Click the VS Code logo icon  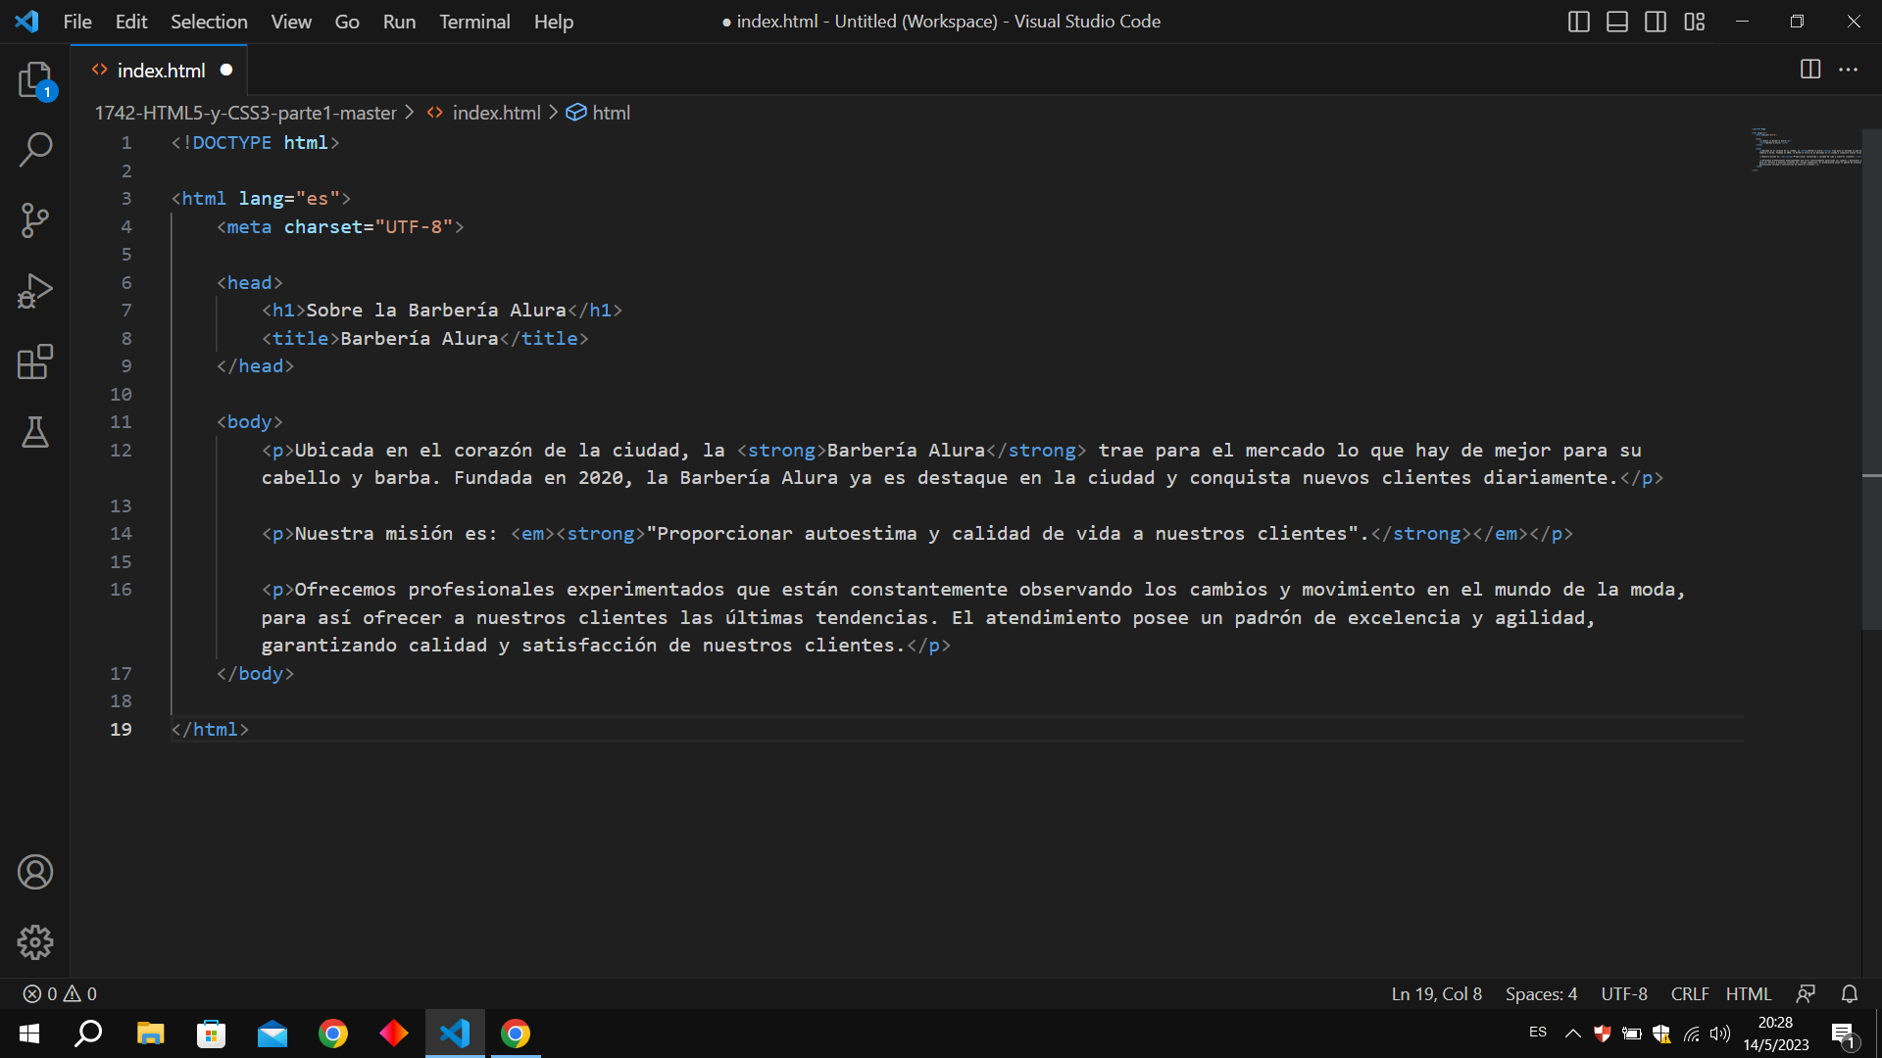[27, 22]
